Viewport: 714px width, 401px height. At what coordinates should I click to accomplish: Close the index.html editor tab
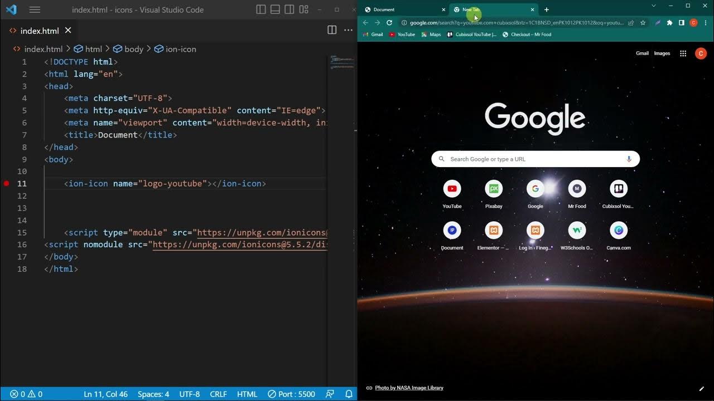coord(68,30)
